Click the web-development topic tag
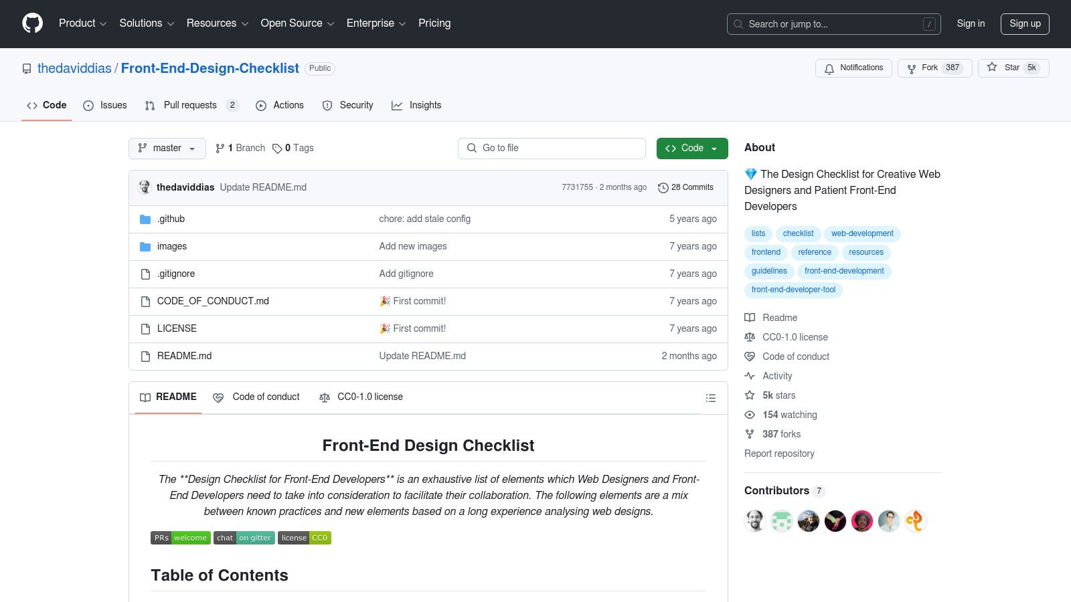This screenshot has width=1071, height=602. point(862,233)
